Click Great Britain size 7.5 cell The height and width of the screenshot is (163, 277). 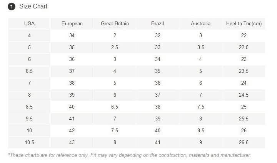[115, 131]
